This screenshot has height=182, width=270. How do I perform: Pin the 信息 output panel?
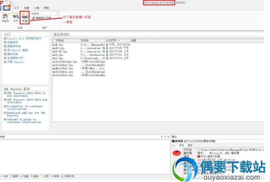pyautogui.click(x=165, y=137)
